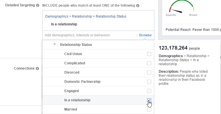The width and height of the screenshot is (221, 114).
Task: Collapse the Relationship Status tree arrow
Action: 55,44
